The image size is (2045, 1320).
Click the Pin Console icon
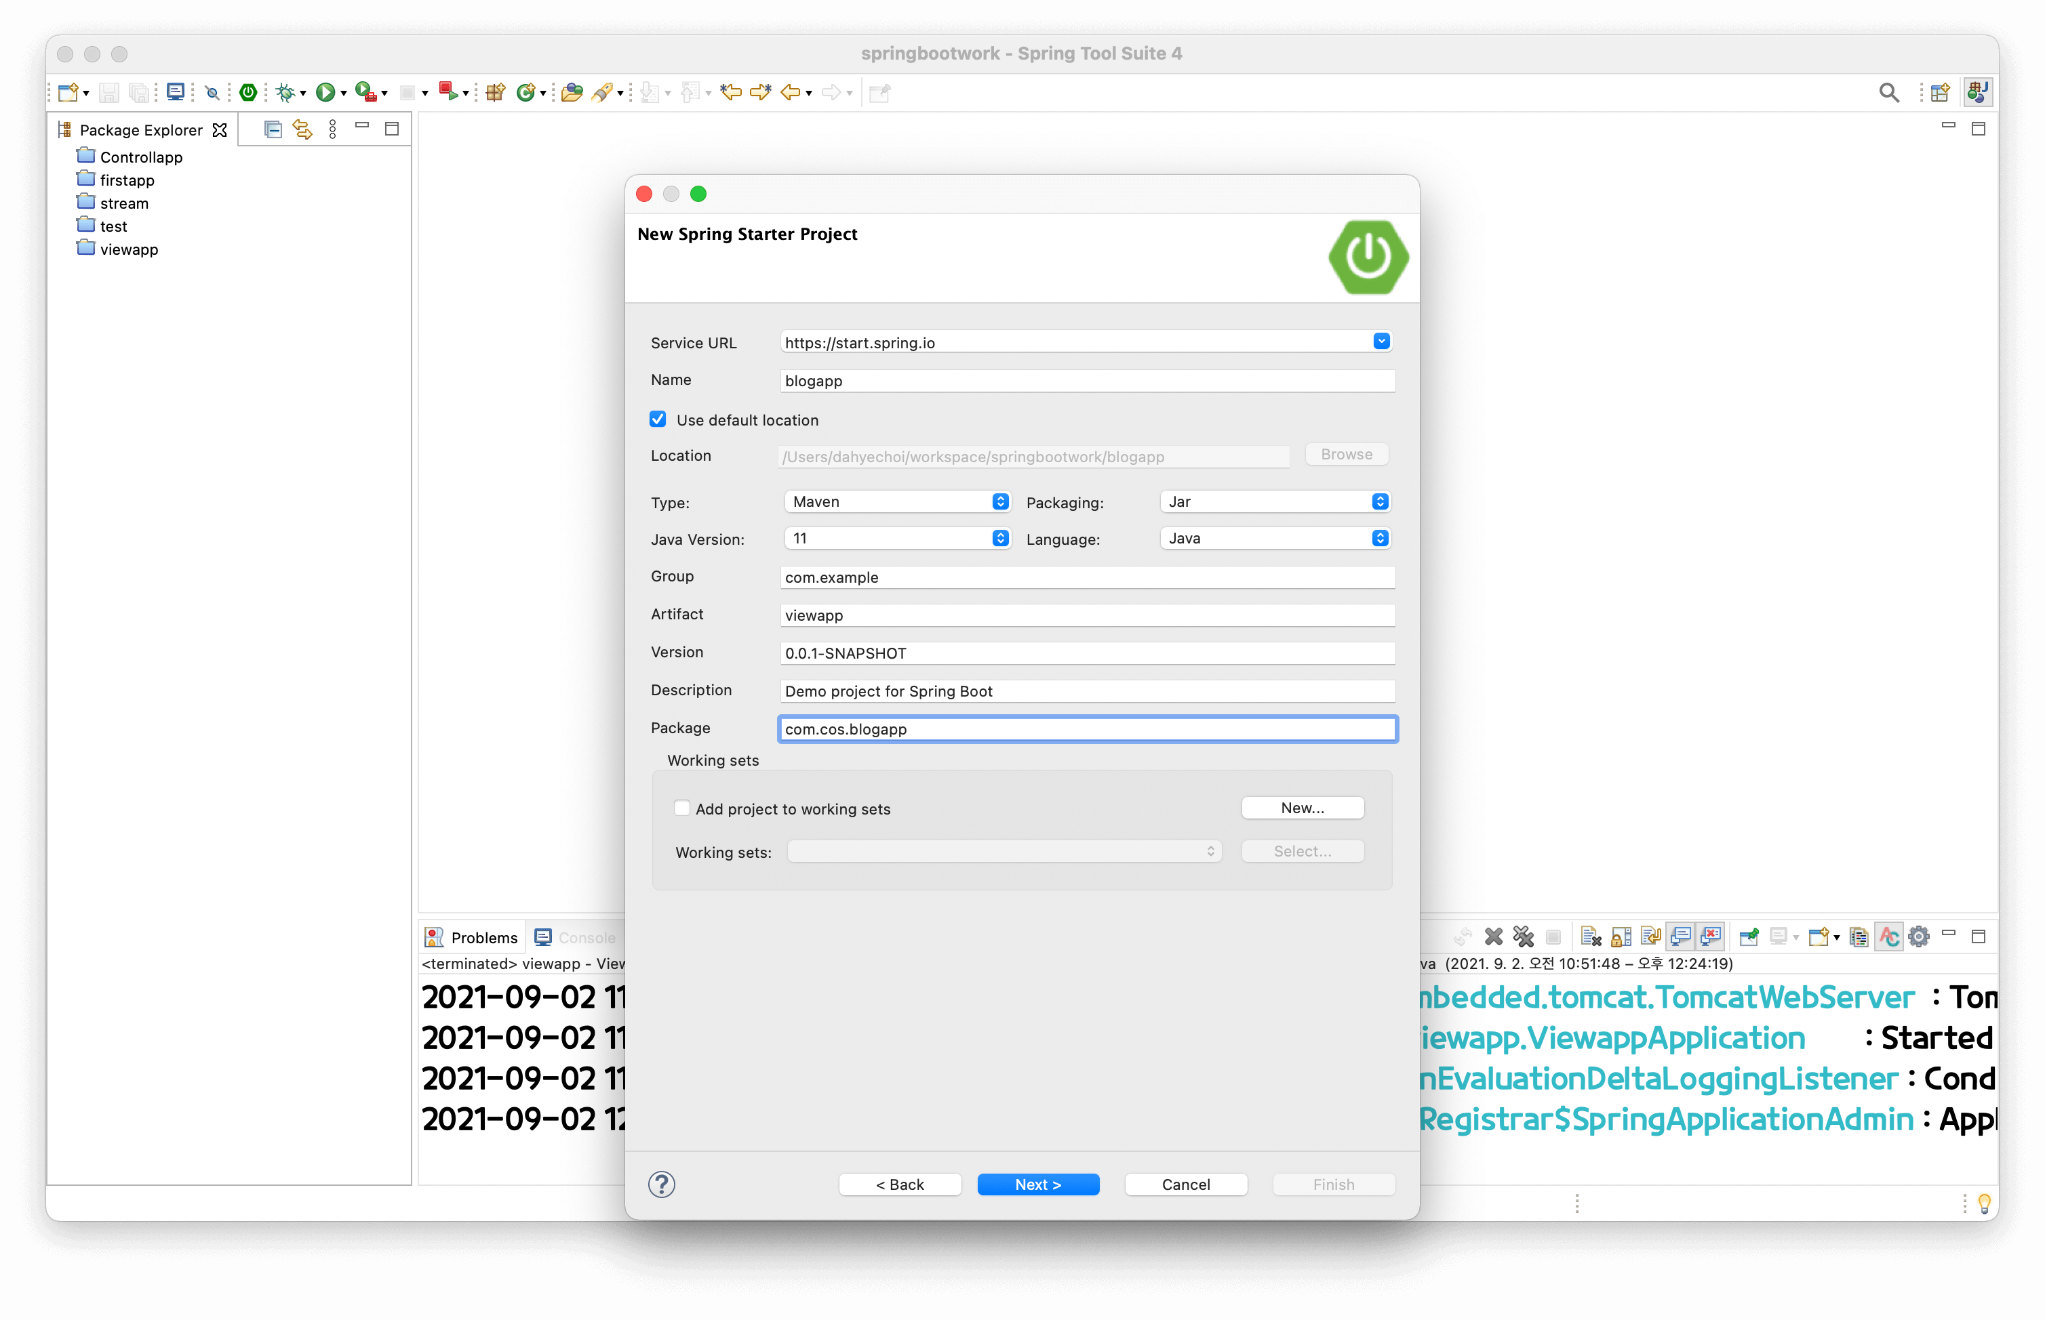click(1748, 937)
